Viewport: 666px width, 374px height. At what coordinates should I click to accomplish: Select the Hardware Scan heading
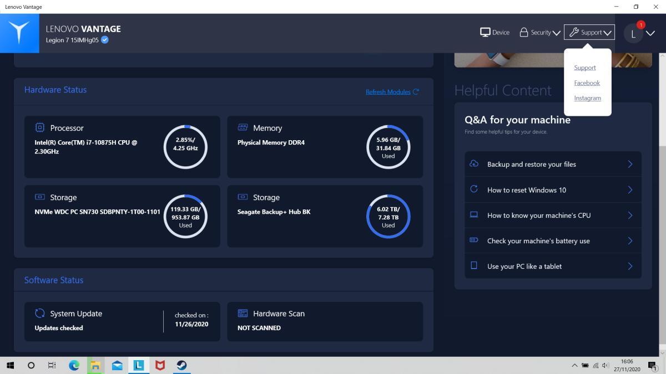click(279, 314)
